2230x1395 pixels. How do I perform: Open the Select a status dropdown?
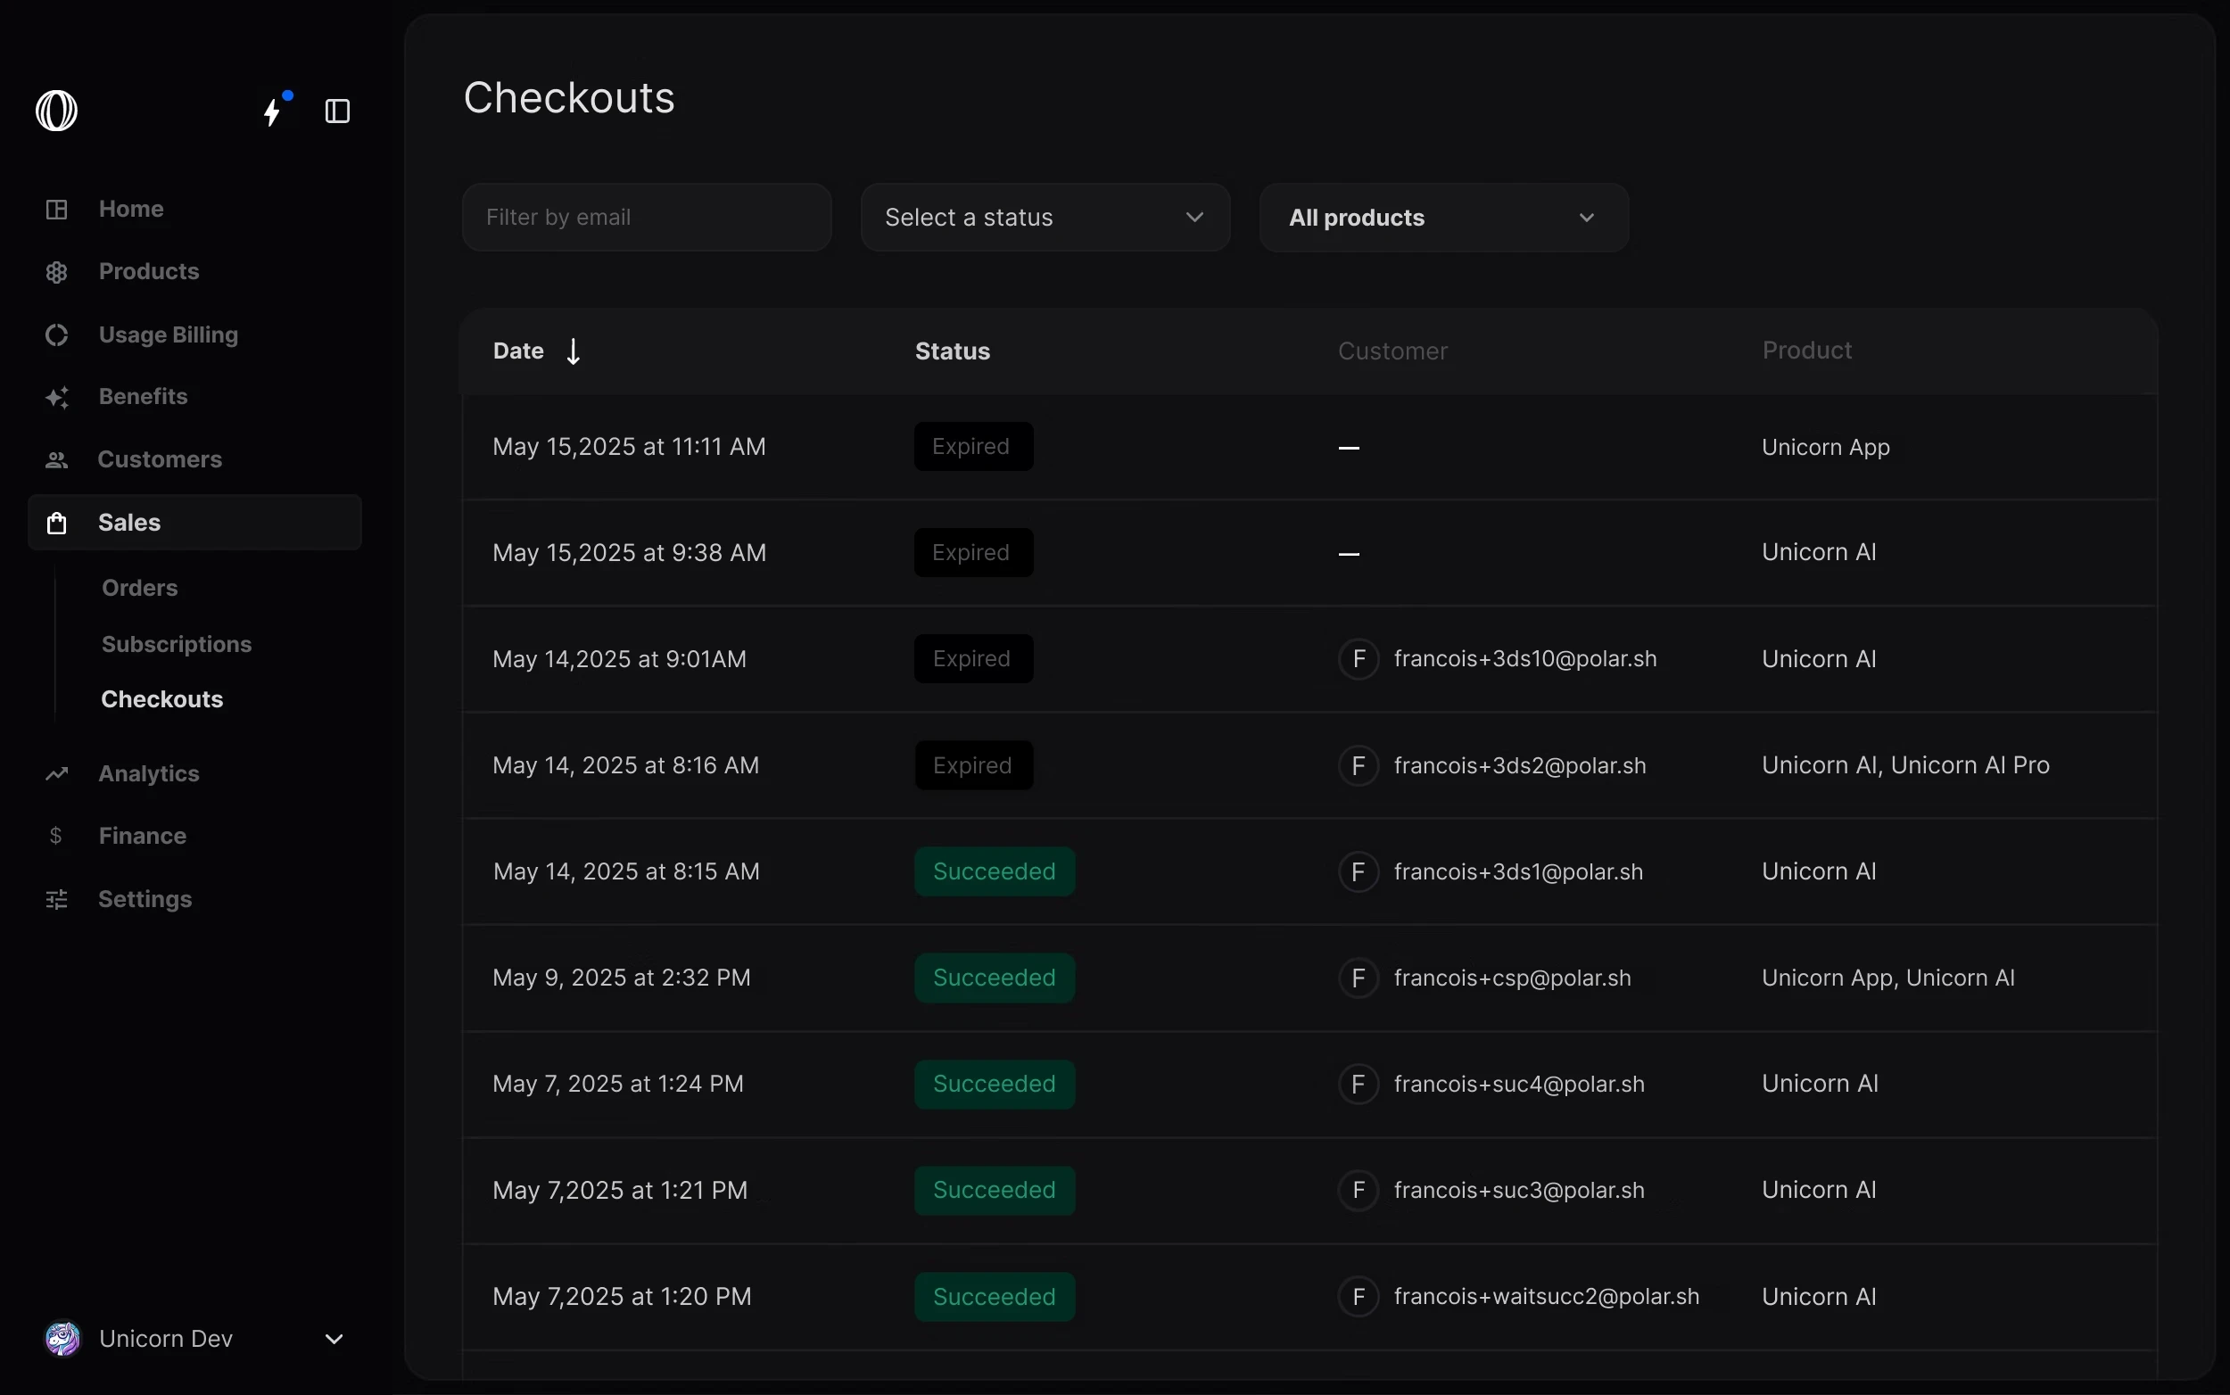click(x=1045, y=218)
